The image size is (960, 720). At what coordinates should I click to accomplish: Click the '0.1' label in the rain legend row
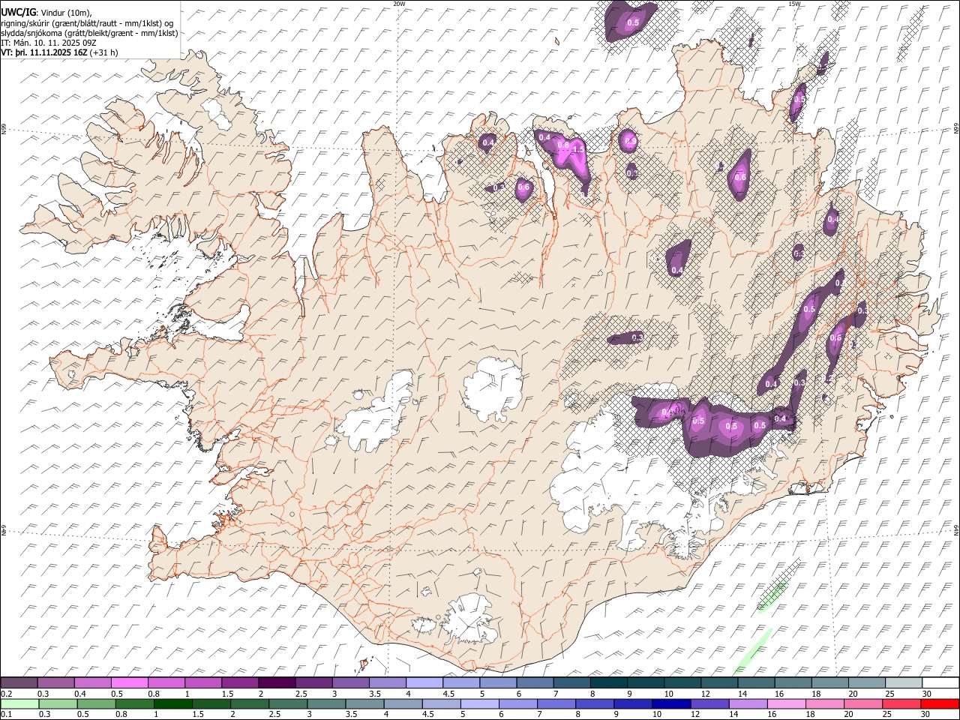click(x=6, y=714)
